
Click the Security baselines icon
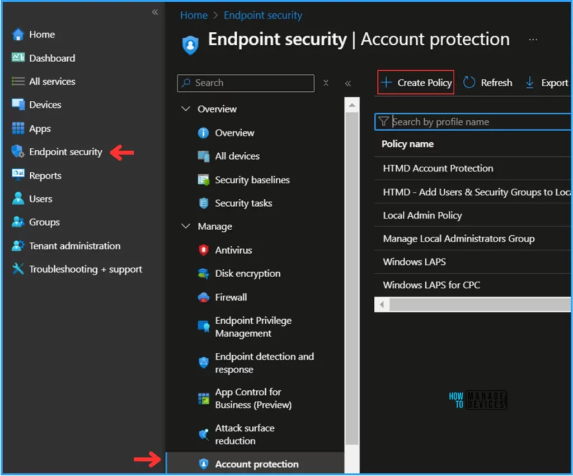(x=203, y=180)
